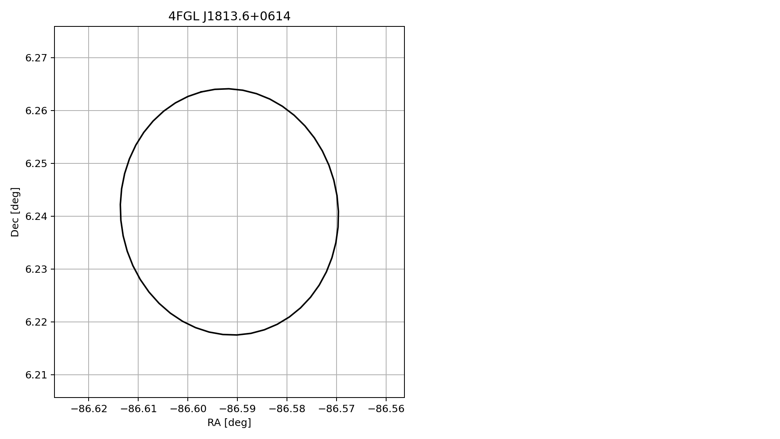The image size is (780, 439).
Task: Click the x-axis label RA [deg]
Action: click(229, 423)
